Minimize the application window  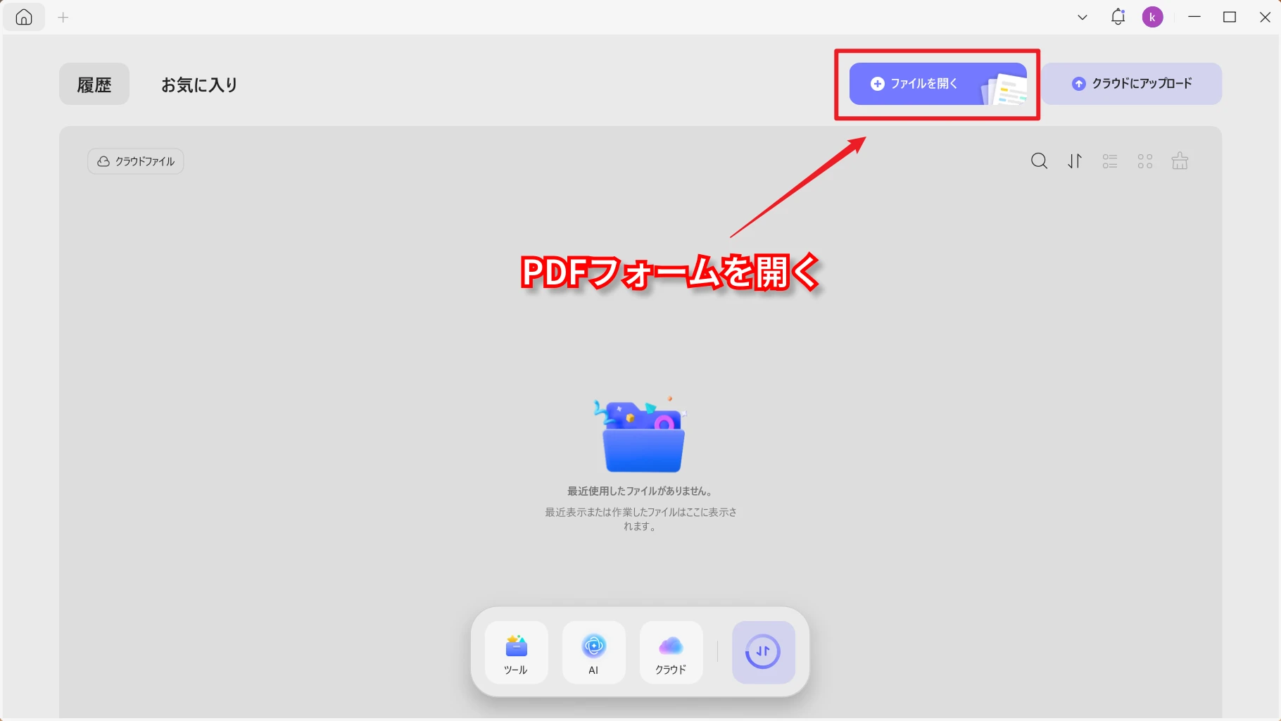pos(1194,17)
